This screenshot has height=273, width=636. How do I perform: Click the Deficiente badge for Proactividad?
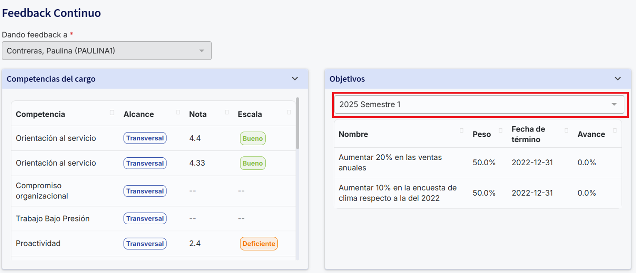click(x=258, y=244)
